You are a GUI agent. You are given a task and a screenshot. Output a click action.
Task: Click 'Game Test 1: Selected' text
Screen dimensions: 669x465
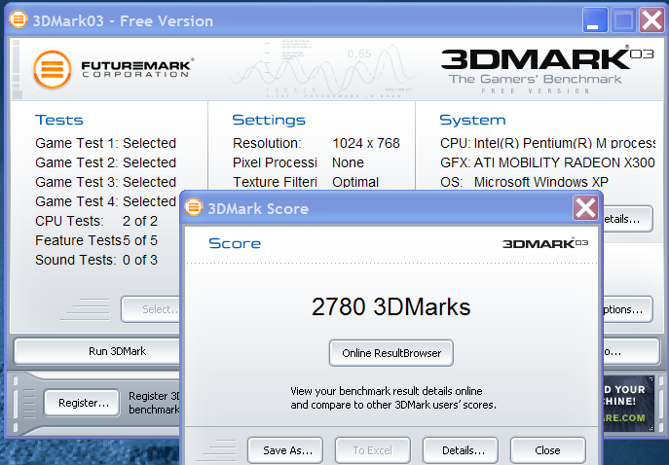coord(105,143)
